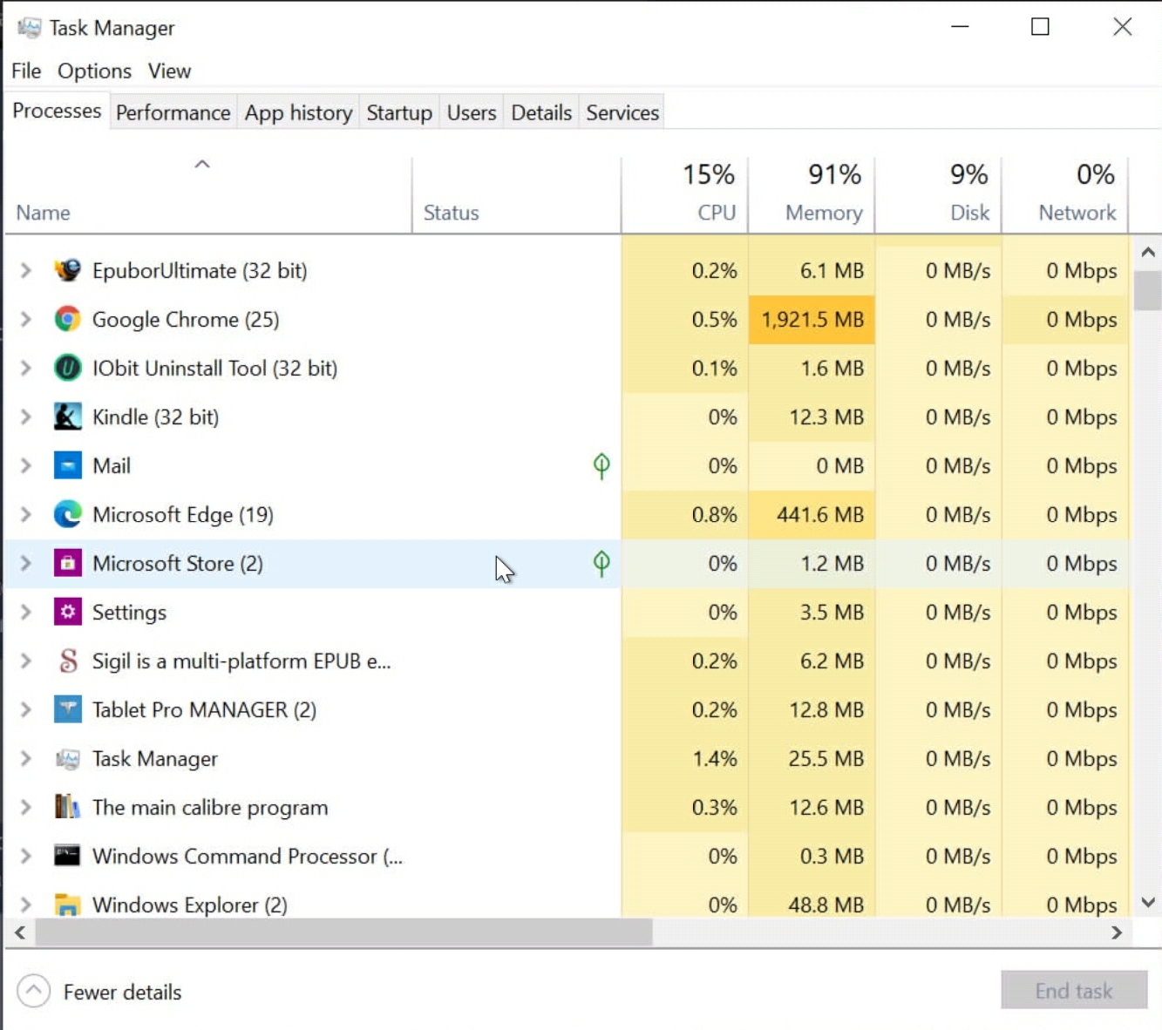The height and width of the screenshot is (1030, 1162).
Task: Click the calibre program books icon
Action: [x=67, y=807]
